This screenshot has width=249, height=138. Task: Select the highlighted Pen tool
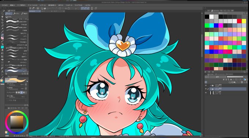tap(2, 35)
